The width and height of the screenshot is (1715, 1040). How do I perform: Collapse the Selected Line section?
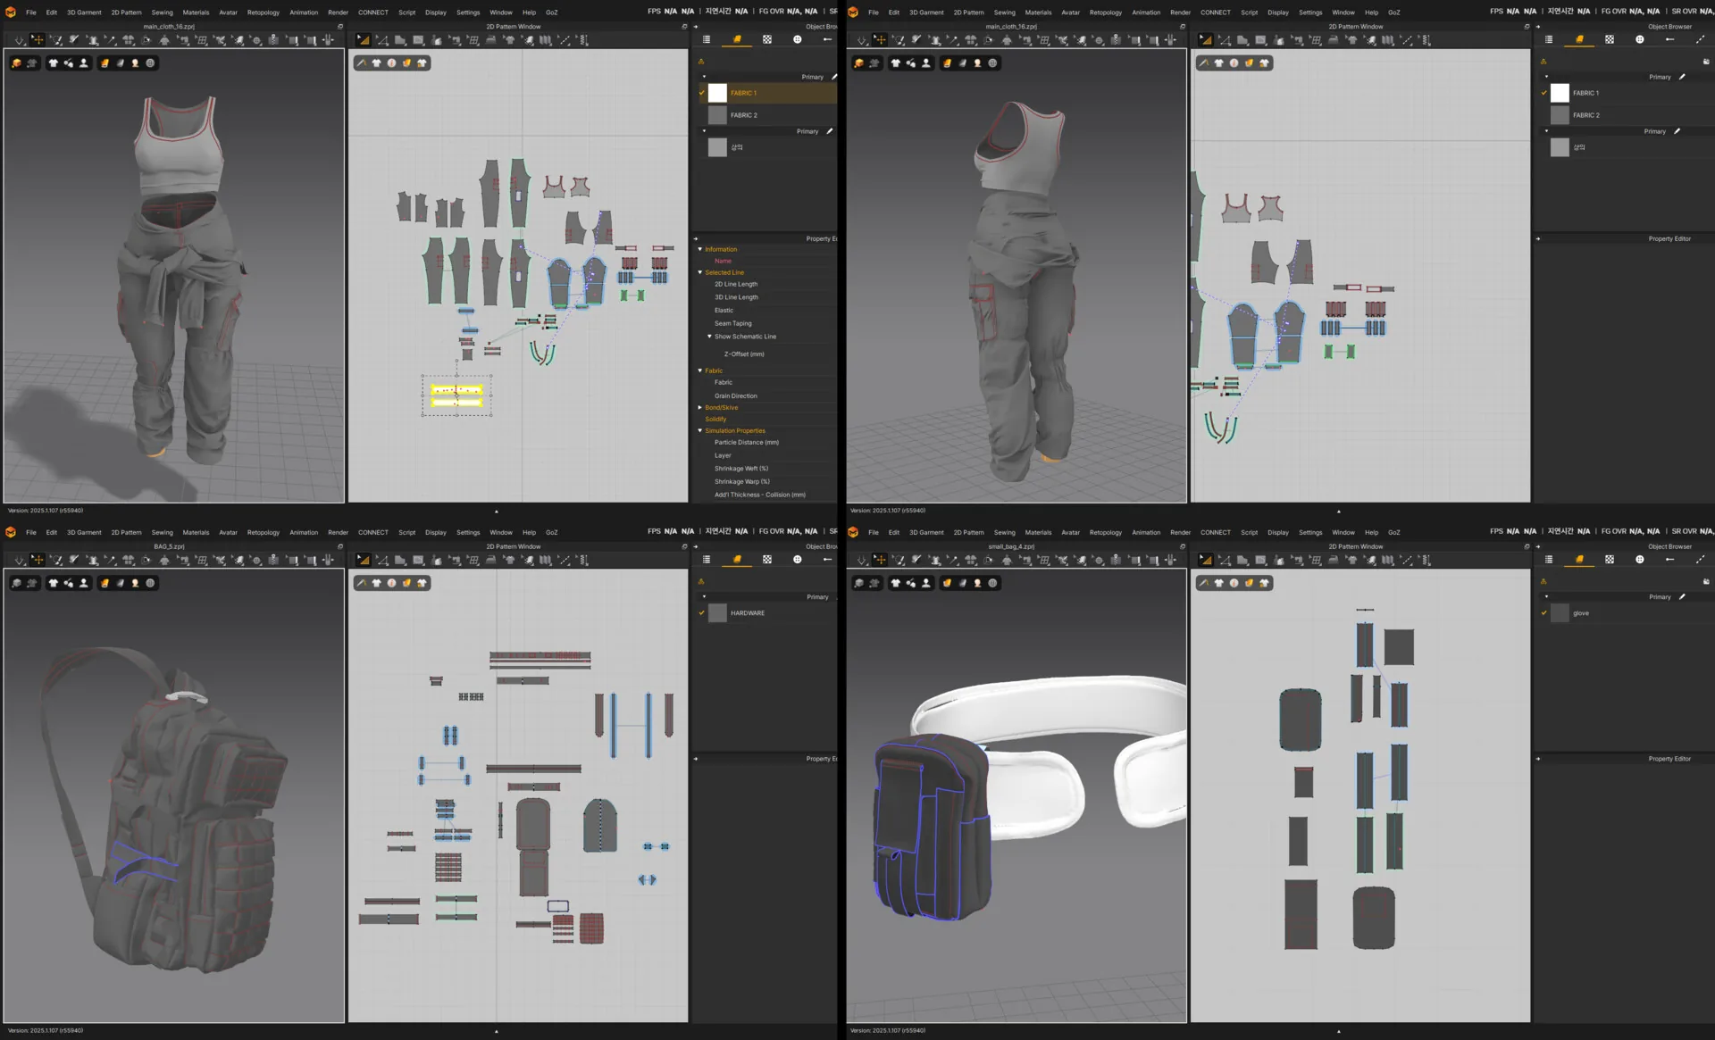click(700, 272)
